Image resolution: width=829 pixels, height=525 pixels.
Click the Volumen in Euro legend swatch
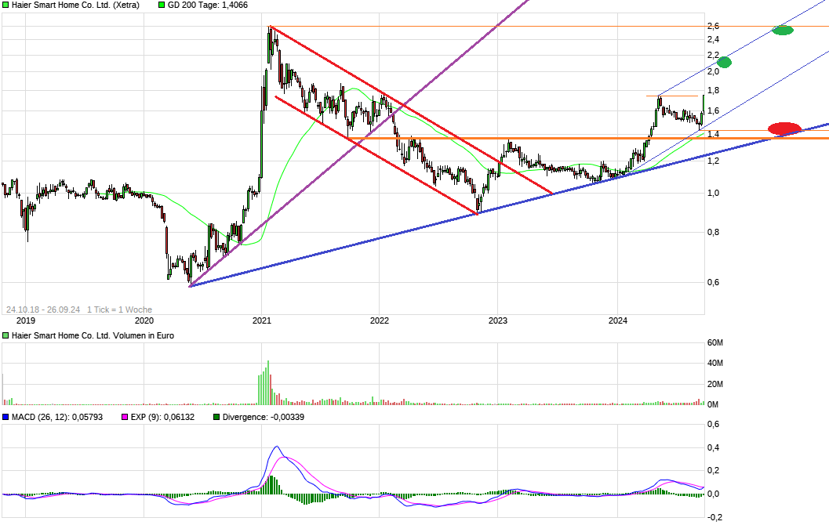pos(5,336)
